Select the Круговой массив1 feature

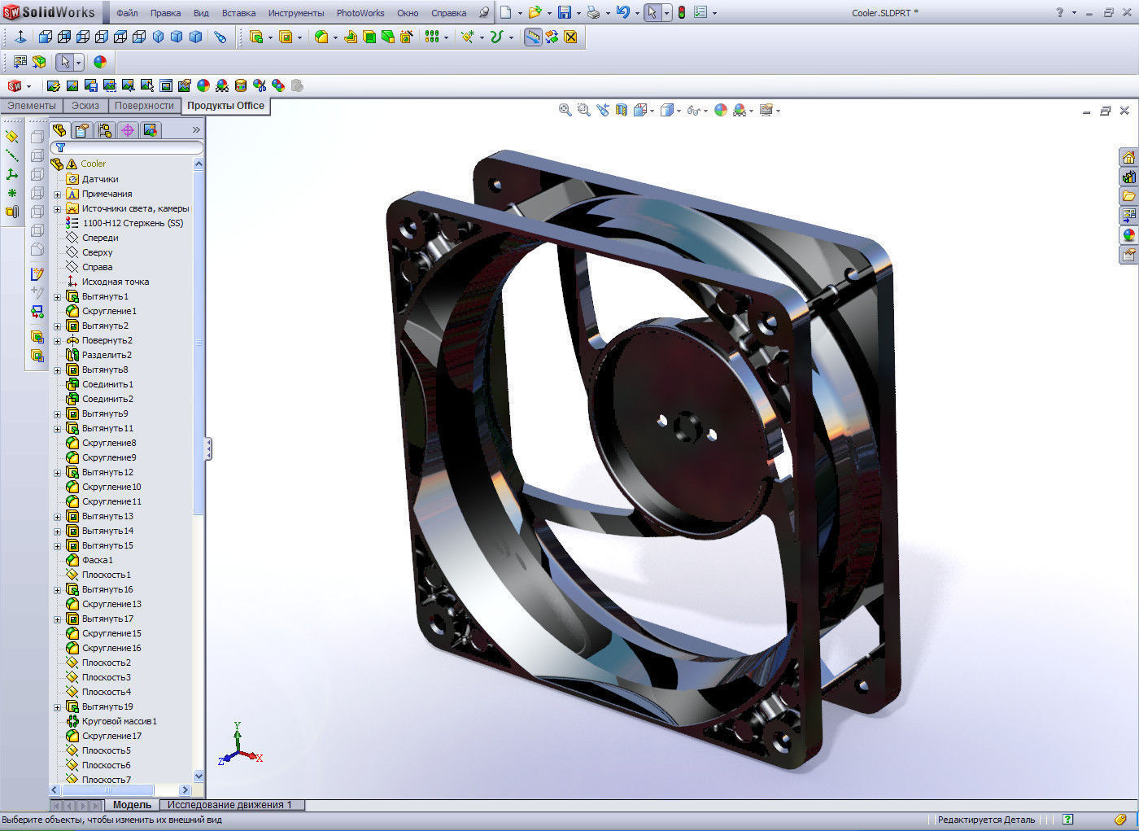(x=119, y=721)
